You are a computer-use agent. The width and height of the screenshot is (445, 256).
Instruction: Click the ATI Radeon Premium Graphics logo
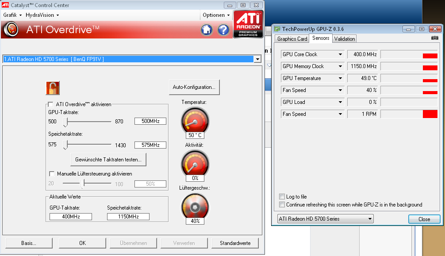(x=248, y=24)
